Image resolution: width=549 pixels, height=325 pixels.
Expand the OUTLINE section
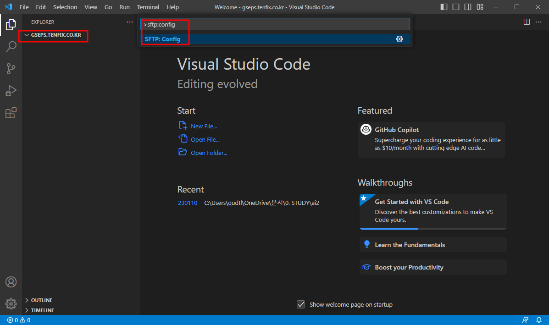tap(81, 300)
